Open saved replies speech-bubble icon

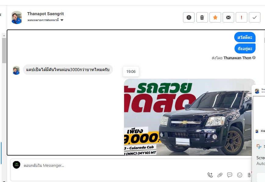point(230,175)
